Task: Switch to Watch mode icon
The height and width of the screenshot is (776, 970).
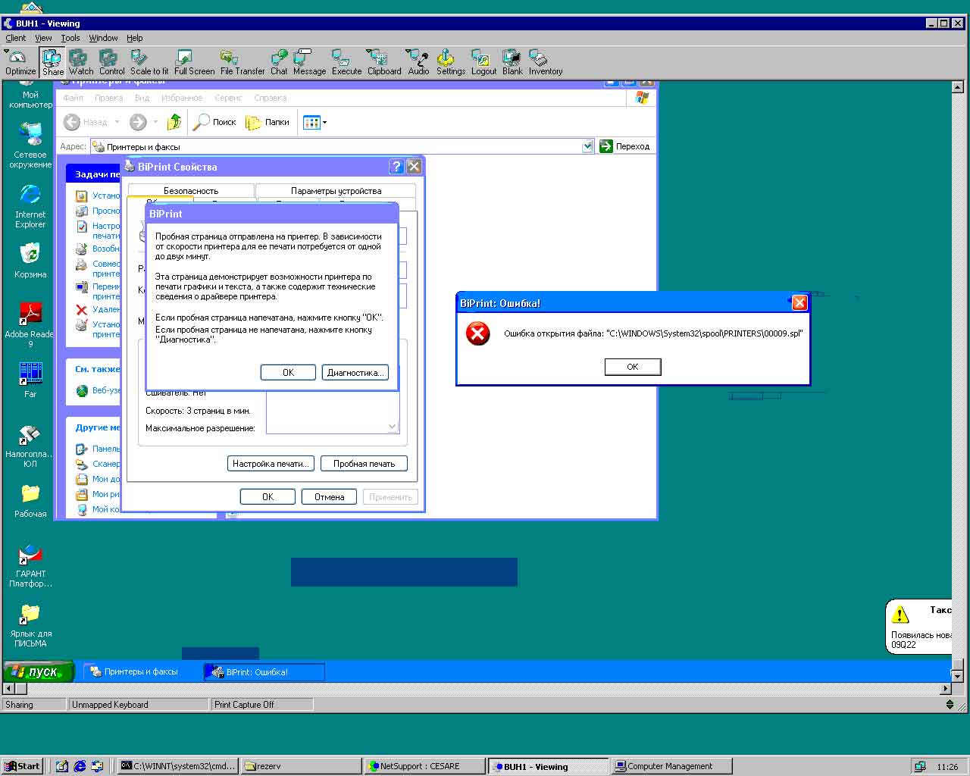Action: (x=81, y=62)
